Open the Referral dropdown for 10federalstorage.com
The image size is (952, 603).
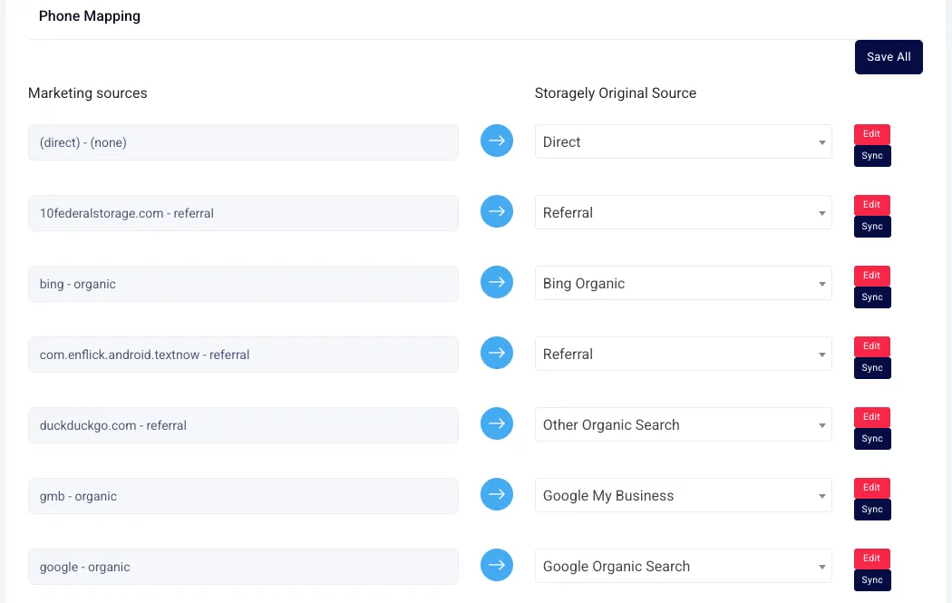(683, 212)
